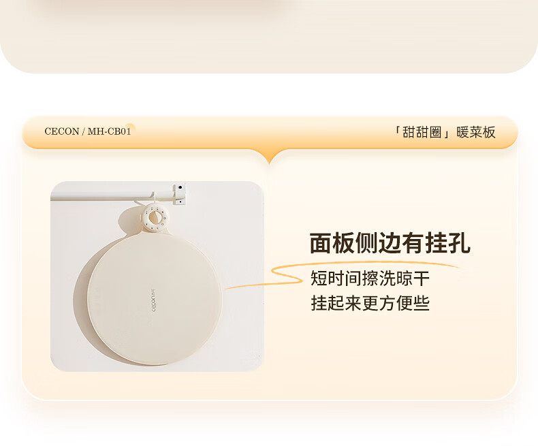Select the CECON / MH-CB01 model text

click(87, 131)
